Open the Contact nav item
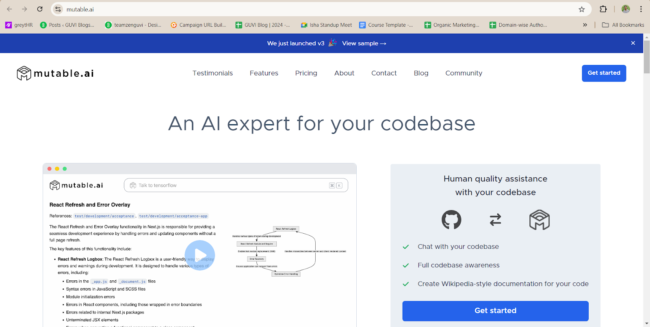The height and width of the screenshot is (327, 650). pos(384,73)
